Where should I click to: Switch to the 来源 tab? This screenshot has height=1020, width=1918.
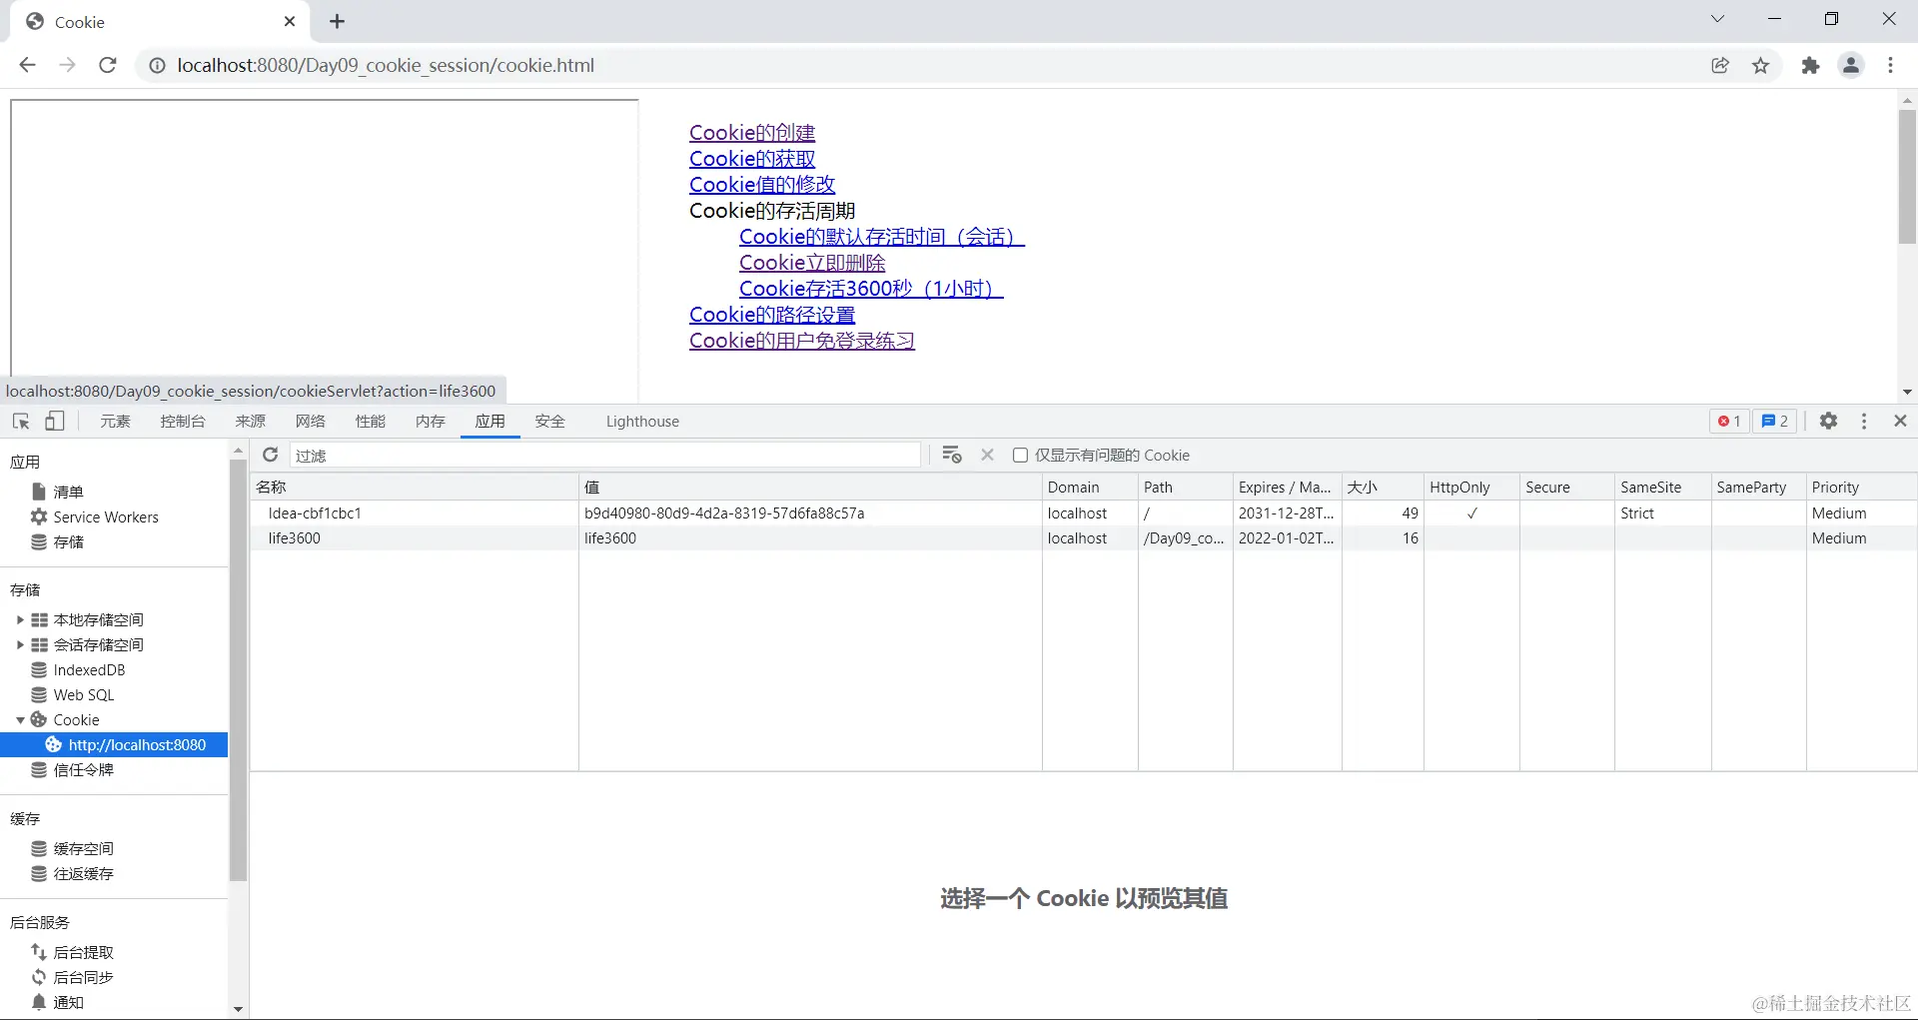251,422
